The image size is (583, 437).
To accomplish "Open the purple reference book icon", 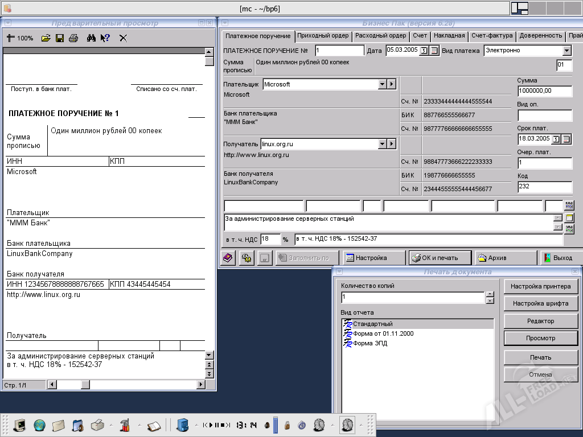I will pyautogui.click(x=228, y=258).
